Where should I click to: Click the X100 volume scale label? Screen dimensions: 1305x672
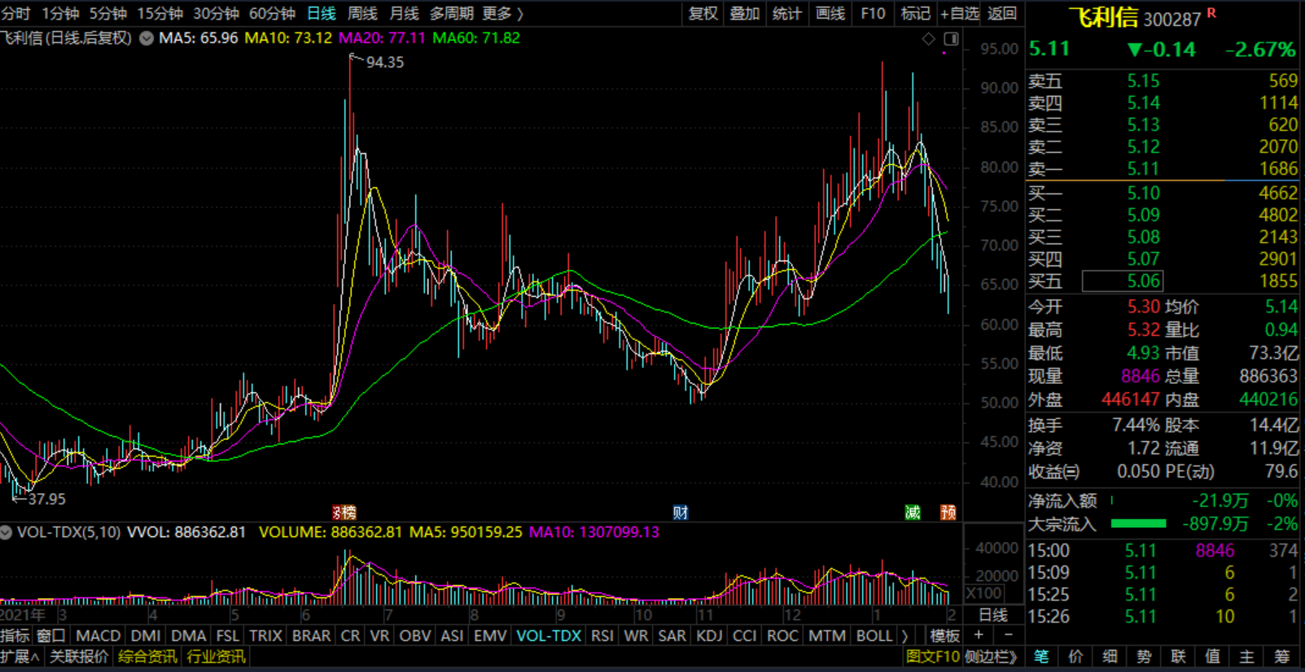983,593
